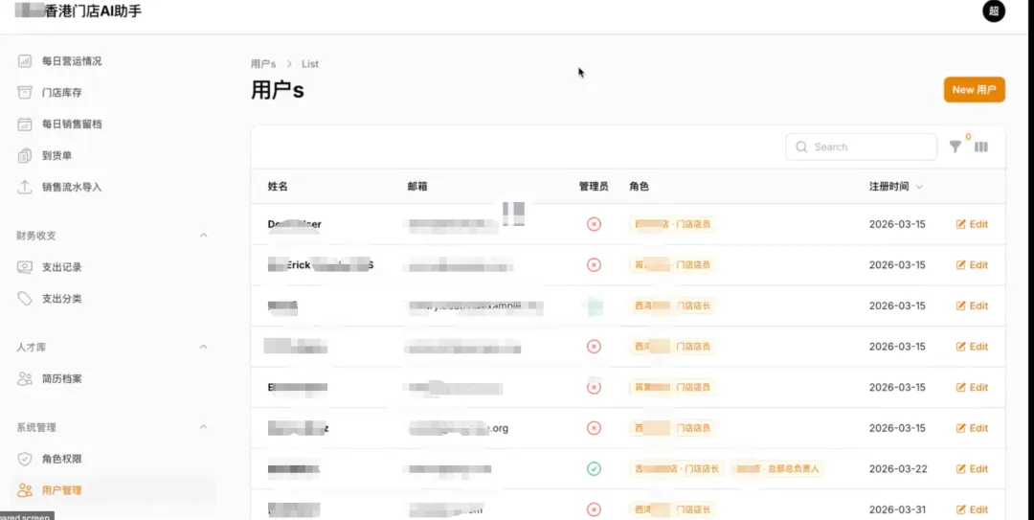Screen dimensions: 1034x520
Task: Open 支出记录 in the sidebar
Action: [x=61, y=267]
